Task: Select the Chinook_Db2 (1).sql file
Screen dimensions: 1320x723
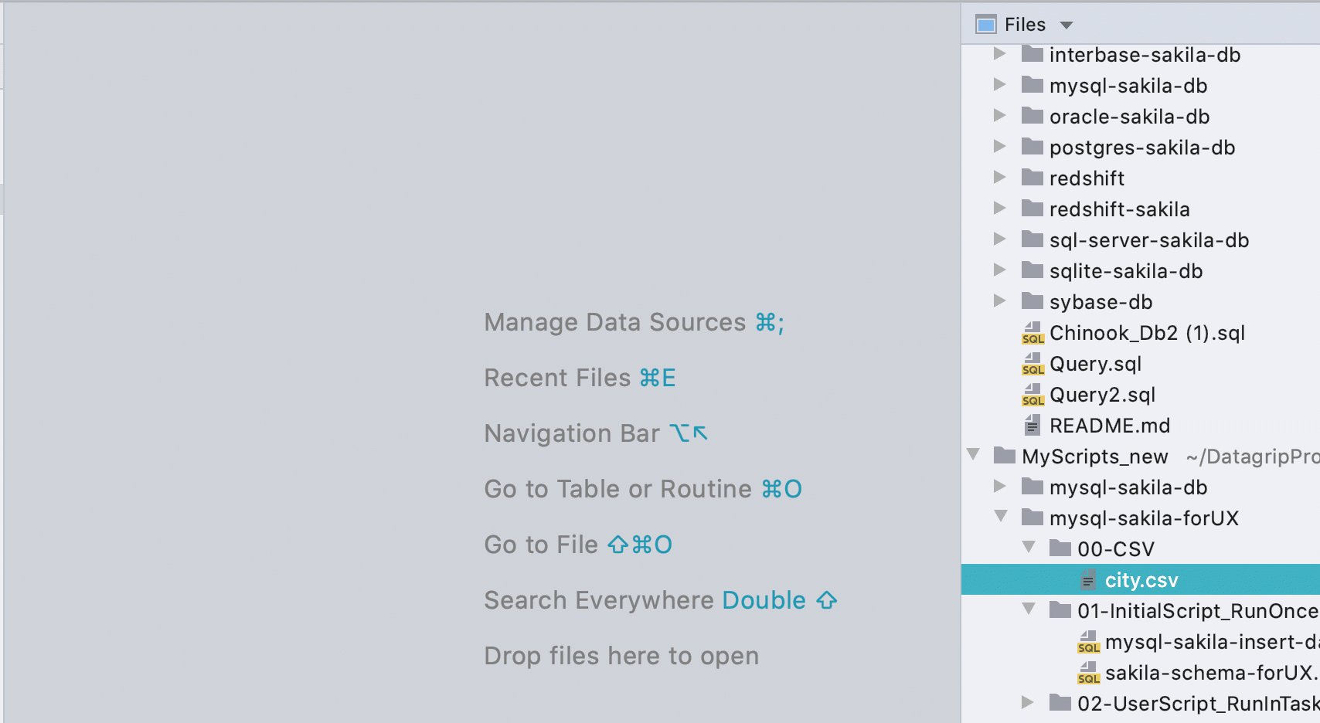Action: point(1147,333)
